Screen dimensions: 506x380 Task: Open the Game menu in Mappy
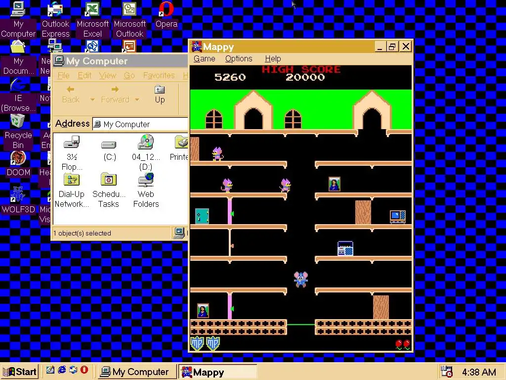tap(204, 59)
